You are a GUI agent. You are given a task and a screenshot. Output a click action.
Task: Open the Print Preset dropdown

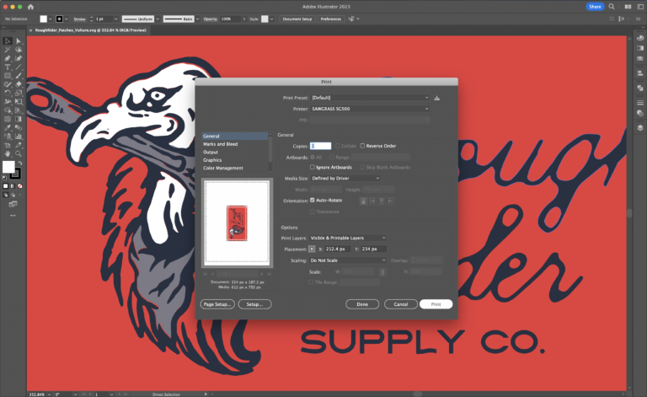(x=371, y=98)
